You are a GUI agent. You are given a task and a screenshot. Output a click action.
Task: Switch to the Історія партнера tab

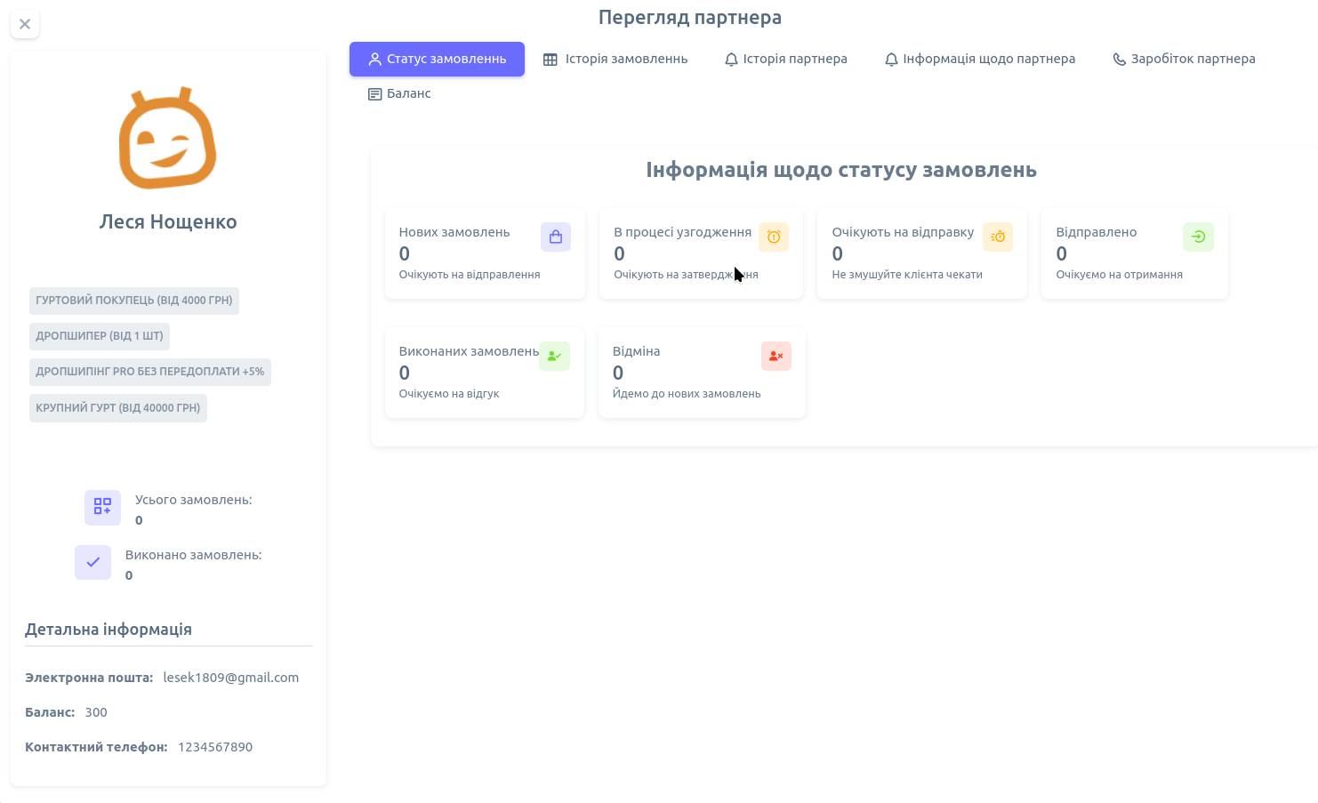[785, 60]
